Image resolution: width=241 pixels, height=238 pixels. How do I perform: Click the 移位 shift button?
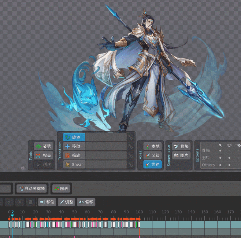pos(47,202)
